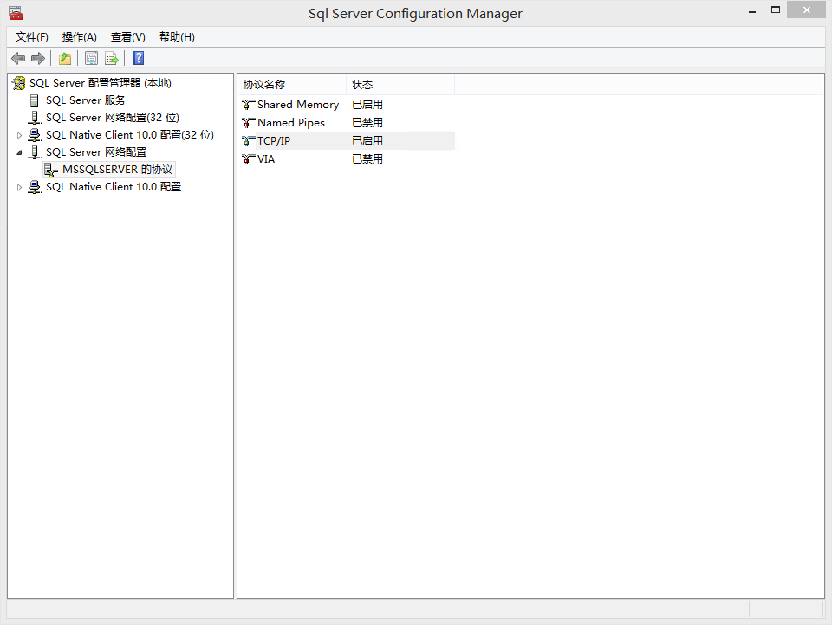
Task: Click the 已禁用 status of VIA
Action: [367, 158]
